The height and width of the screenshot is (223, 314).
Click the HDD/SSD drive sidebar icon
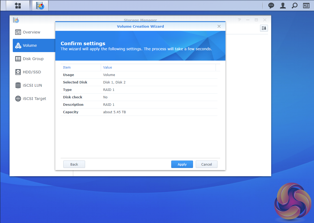[x=18, y=72]
